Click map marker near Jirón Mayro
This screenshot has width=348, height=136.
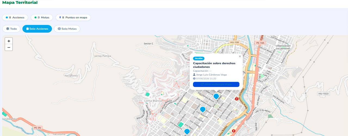187,132
